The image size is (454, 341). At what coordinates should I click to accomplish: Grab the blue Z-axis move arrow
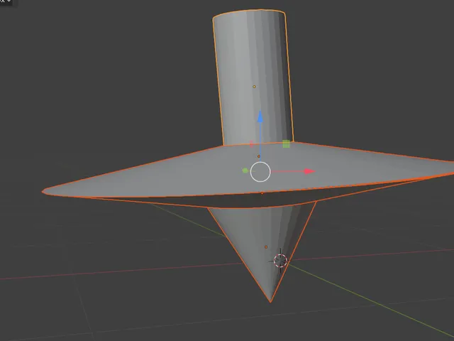coord(260,117)
